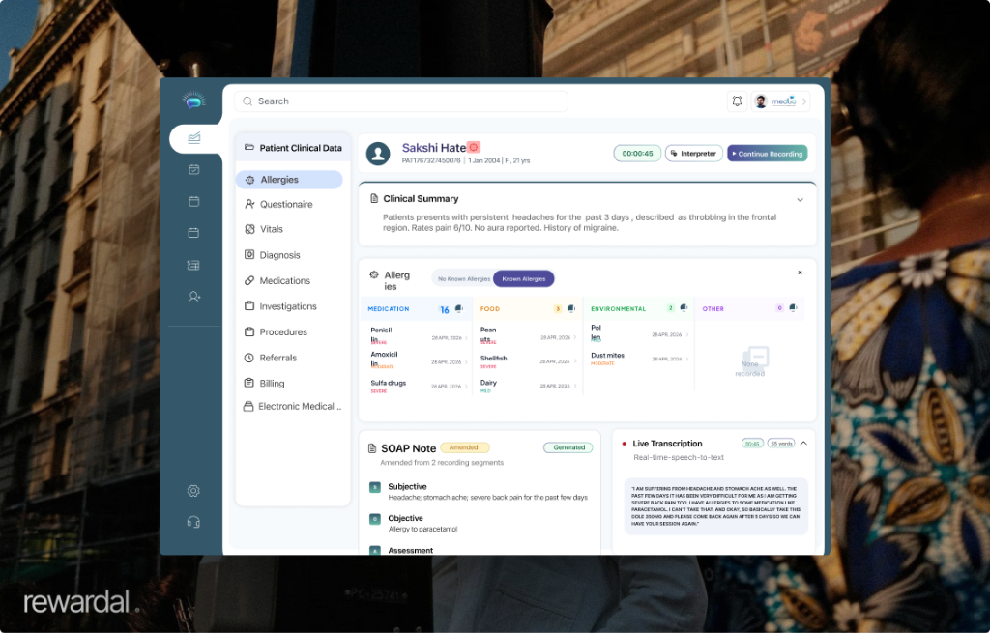This screenshot has width=990, height=633.
Task: Click the Generated badge on SOAP Note
Action: (x=568, y=447)
